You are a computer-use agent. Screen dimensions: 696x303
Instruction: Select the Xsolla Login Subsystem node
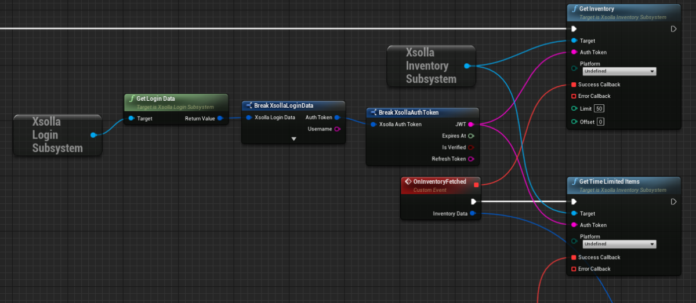[57, 135]
